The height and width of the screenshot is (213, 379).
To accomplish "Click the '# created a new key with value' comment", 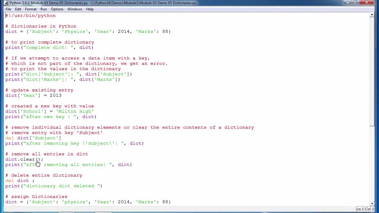I will [50, 106].
